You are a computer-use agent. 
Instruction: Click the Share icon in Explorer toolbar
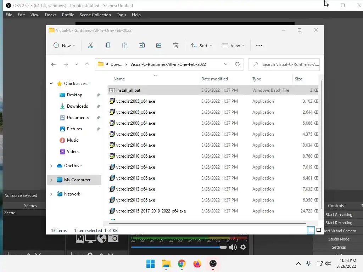tap(159, 46)
